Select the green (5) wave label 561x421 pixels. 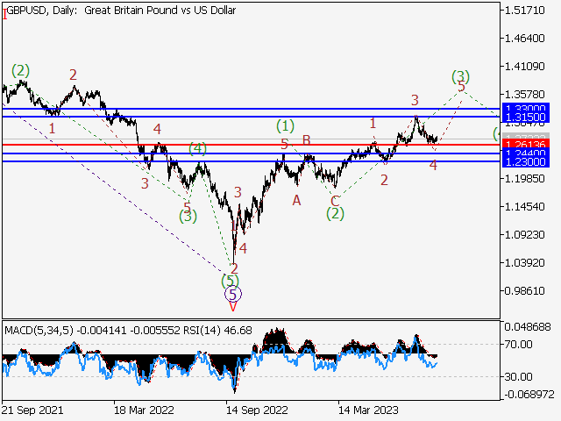pyautogui.click(x=230, y=281)
